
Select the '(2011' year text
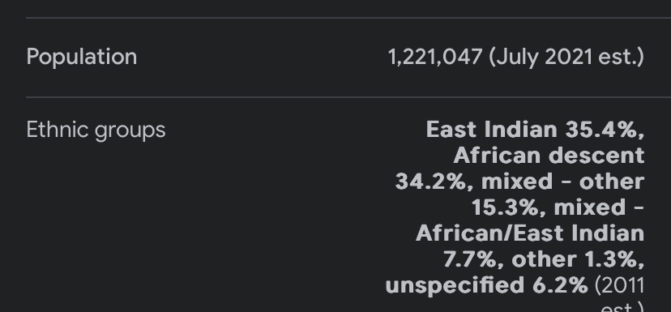point(619,286)
